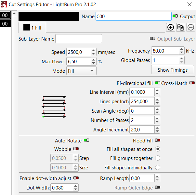
Task: Toggle Enable dot-width adjust switch
Action: tap(76, 178)
